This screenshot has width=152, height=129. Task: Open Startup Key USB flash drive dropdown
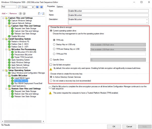tap(118, 45)
